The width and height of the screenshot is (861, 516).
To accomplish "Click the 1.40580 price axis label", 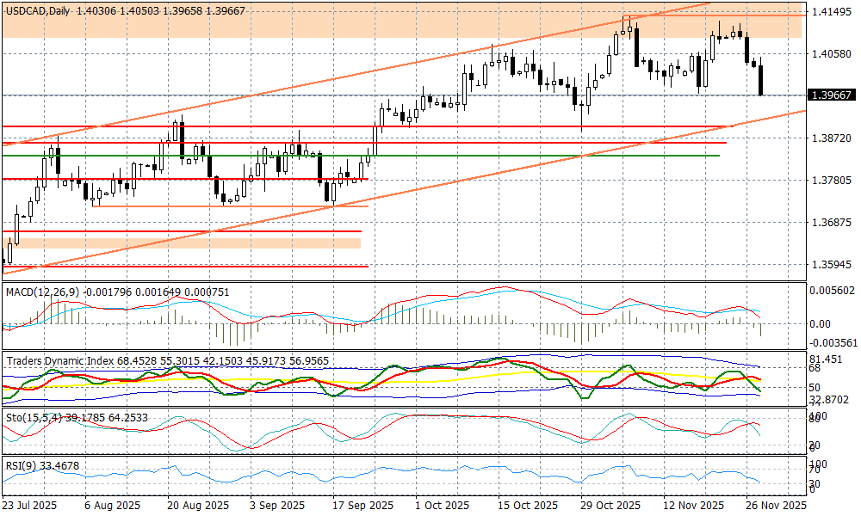I will pyautogui.click(x=831, y=53).
